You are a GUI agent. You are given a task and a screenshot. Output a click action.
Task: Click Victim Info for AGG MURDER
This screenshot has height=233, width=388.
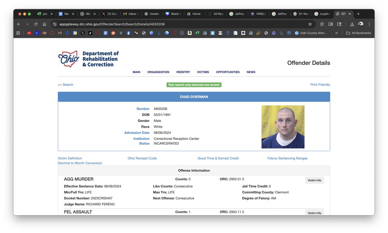click(315, 180)
